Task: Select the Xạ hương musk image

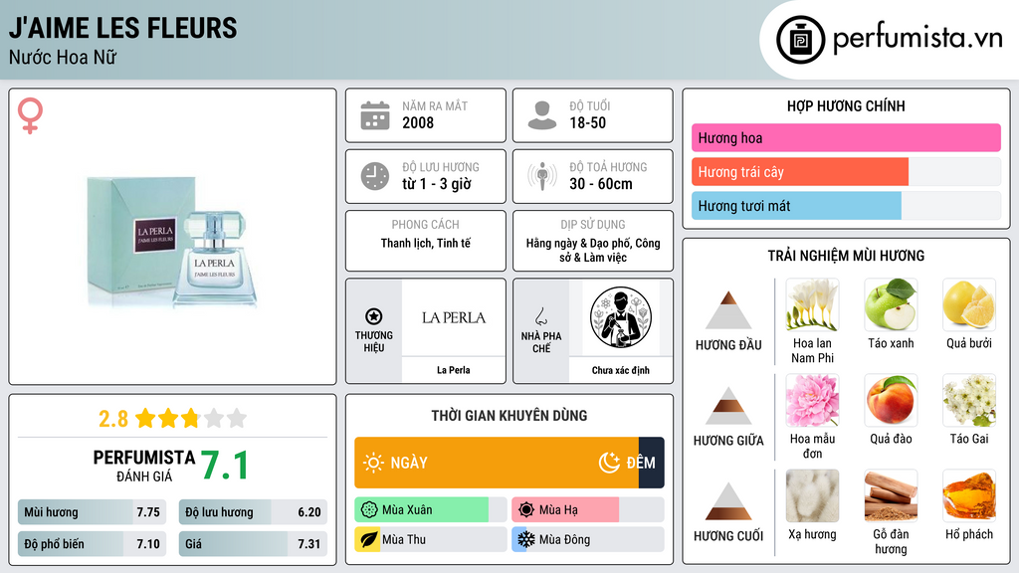Action: tap(812, 495)
